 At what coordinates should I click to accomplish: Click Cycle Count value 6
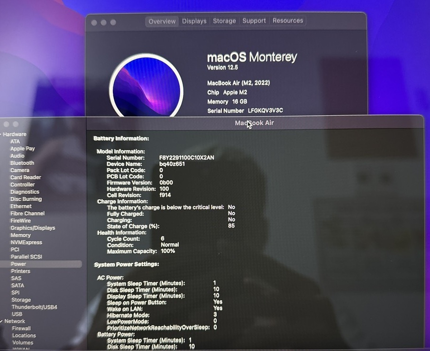pos(163,239)
